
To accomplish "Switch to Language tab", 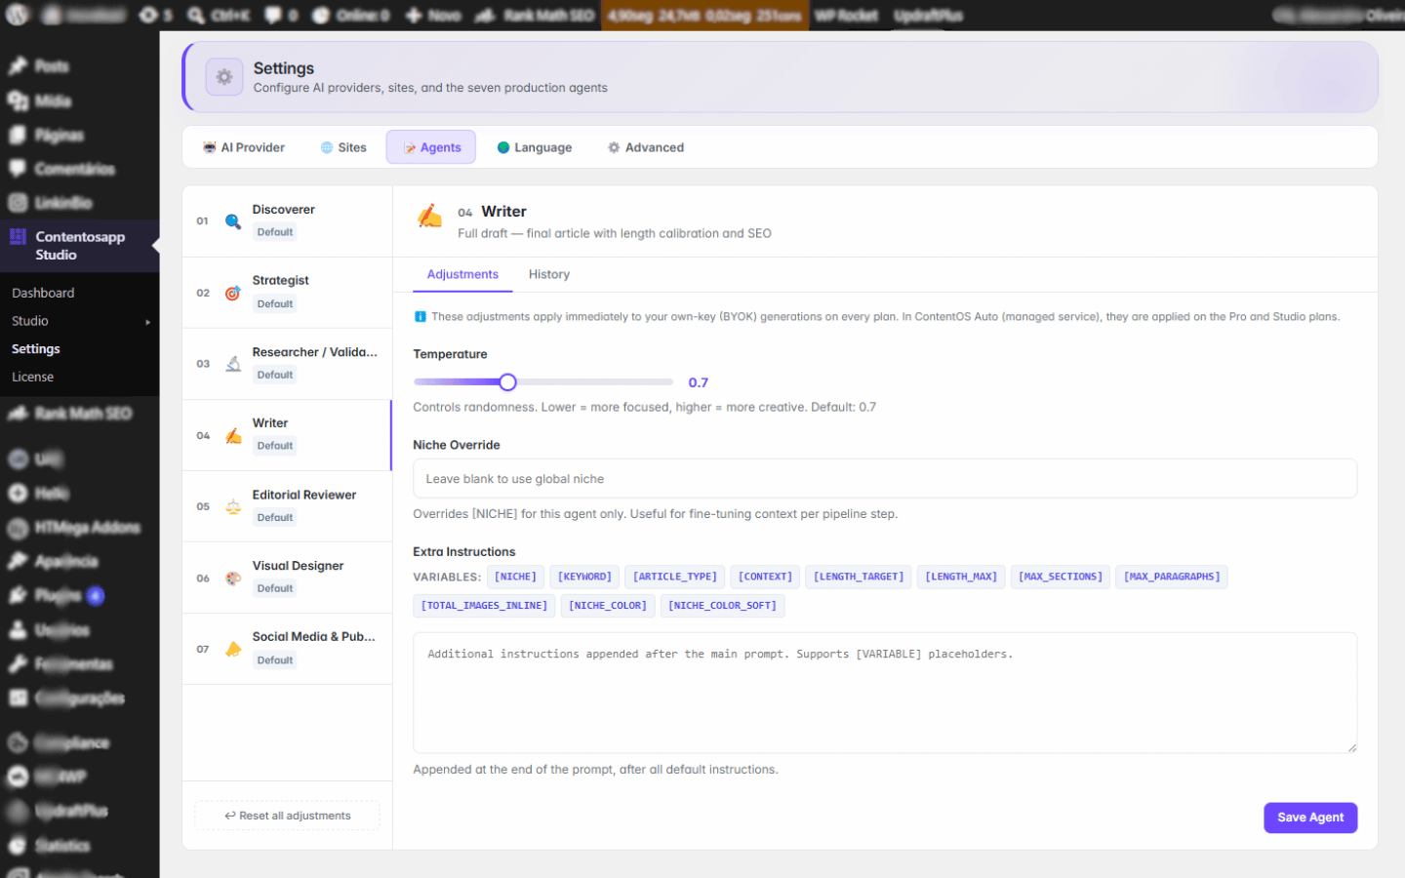I will [x=535, y=147].
